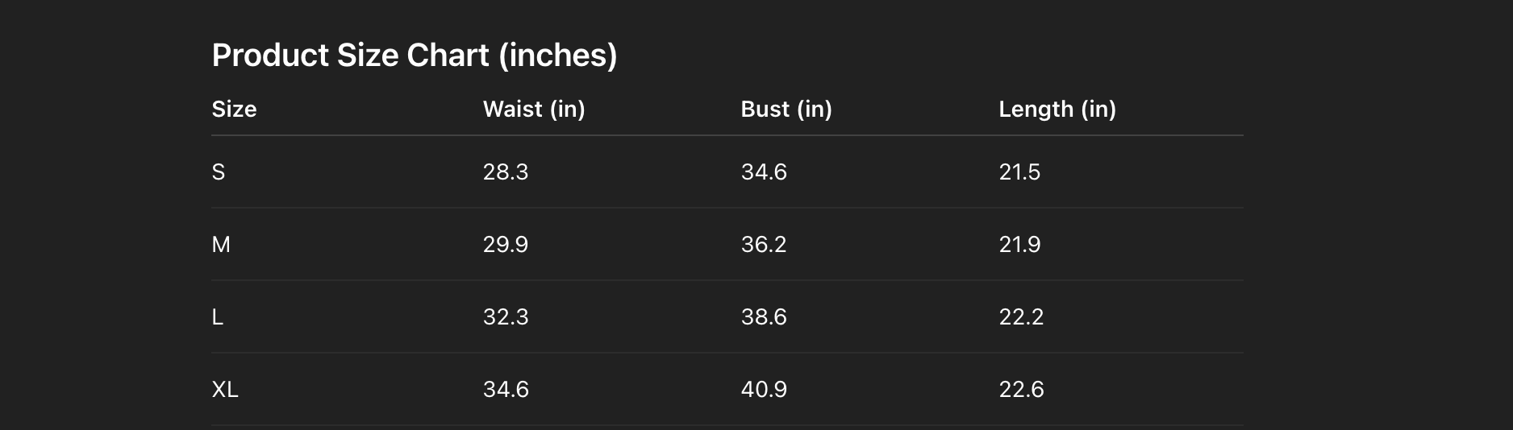
Task: Click the XL size row label
Action: click(225, 390)
